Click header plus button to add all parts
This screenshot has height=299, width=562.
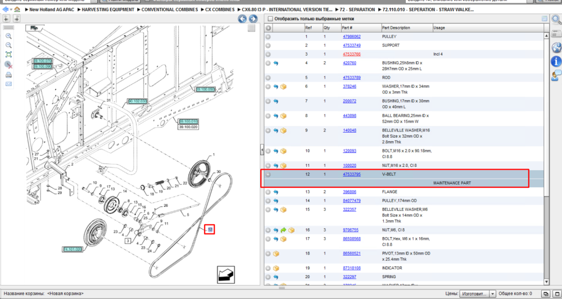(x=268, y=28)
